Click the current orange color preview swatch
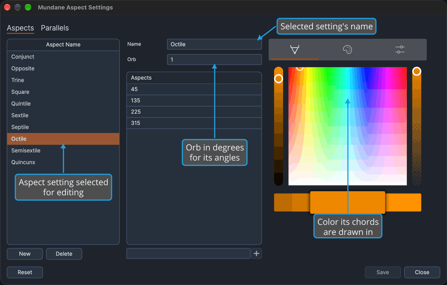Viewport: 447px width, 285px height. [348, 202]
